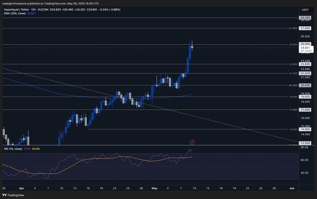
Task: Select the RSI (14, close) indicator legend
Action: tap(13, 149)
